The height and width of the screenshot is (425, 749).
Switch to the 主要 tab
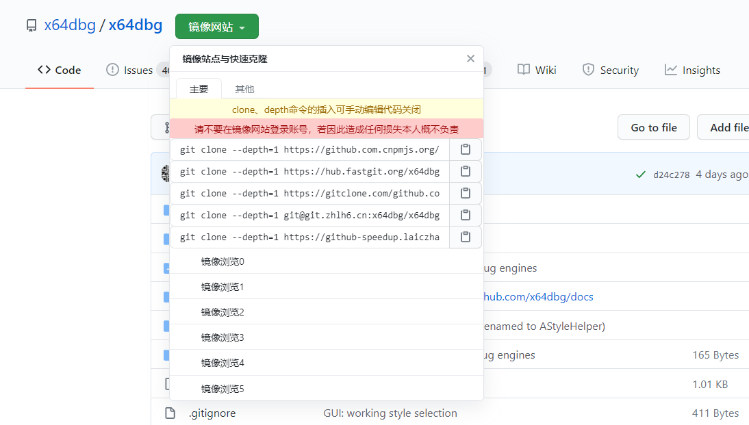click(199, 89)
